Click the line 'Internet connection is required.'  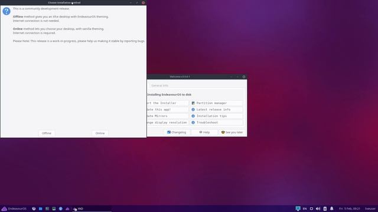tap(34, 33)
